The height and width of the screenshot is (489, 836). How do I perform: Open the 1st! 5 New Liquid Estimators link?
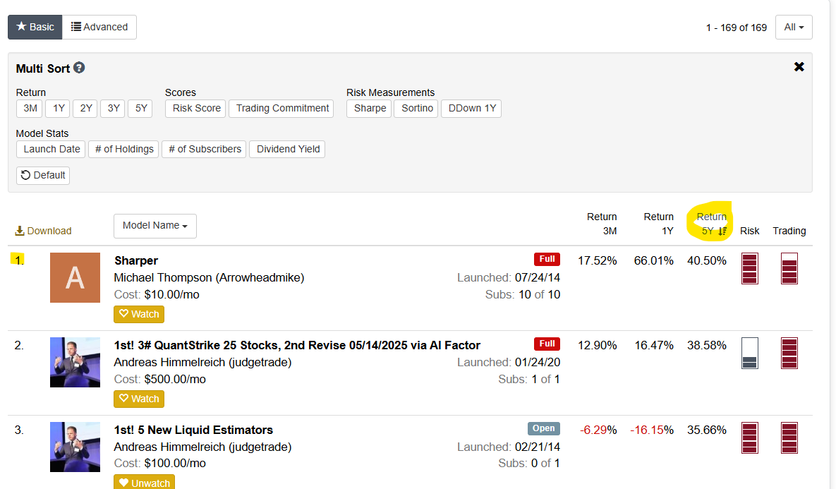[x=193, y=430]
